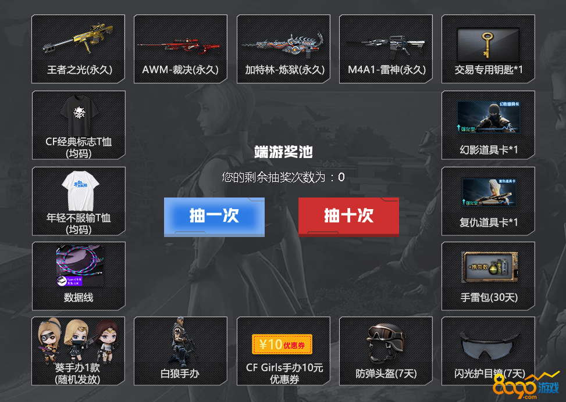Click the red 抽十次 draw button
566x402 pixels.
(x=348, y=217)
